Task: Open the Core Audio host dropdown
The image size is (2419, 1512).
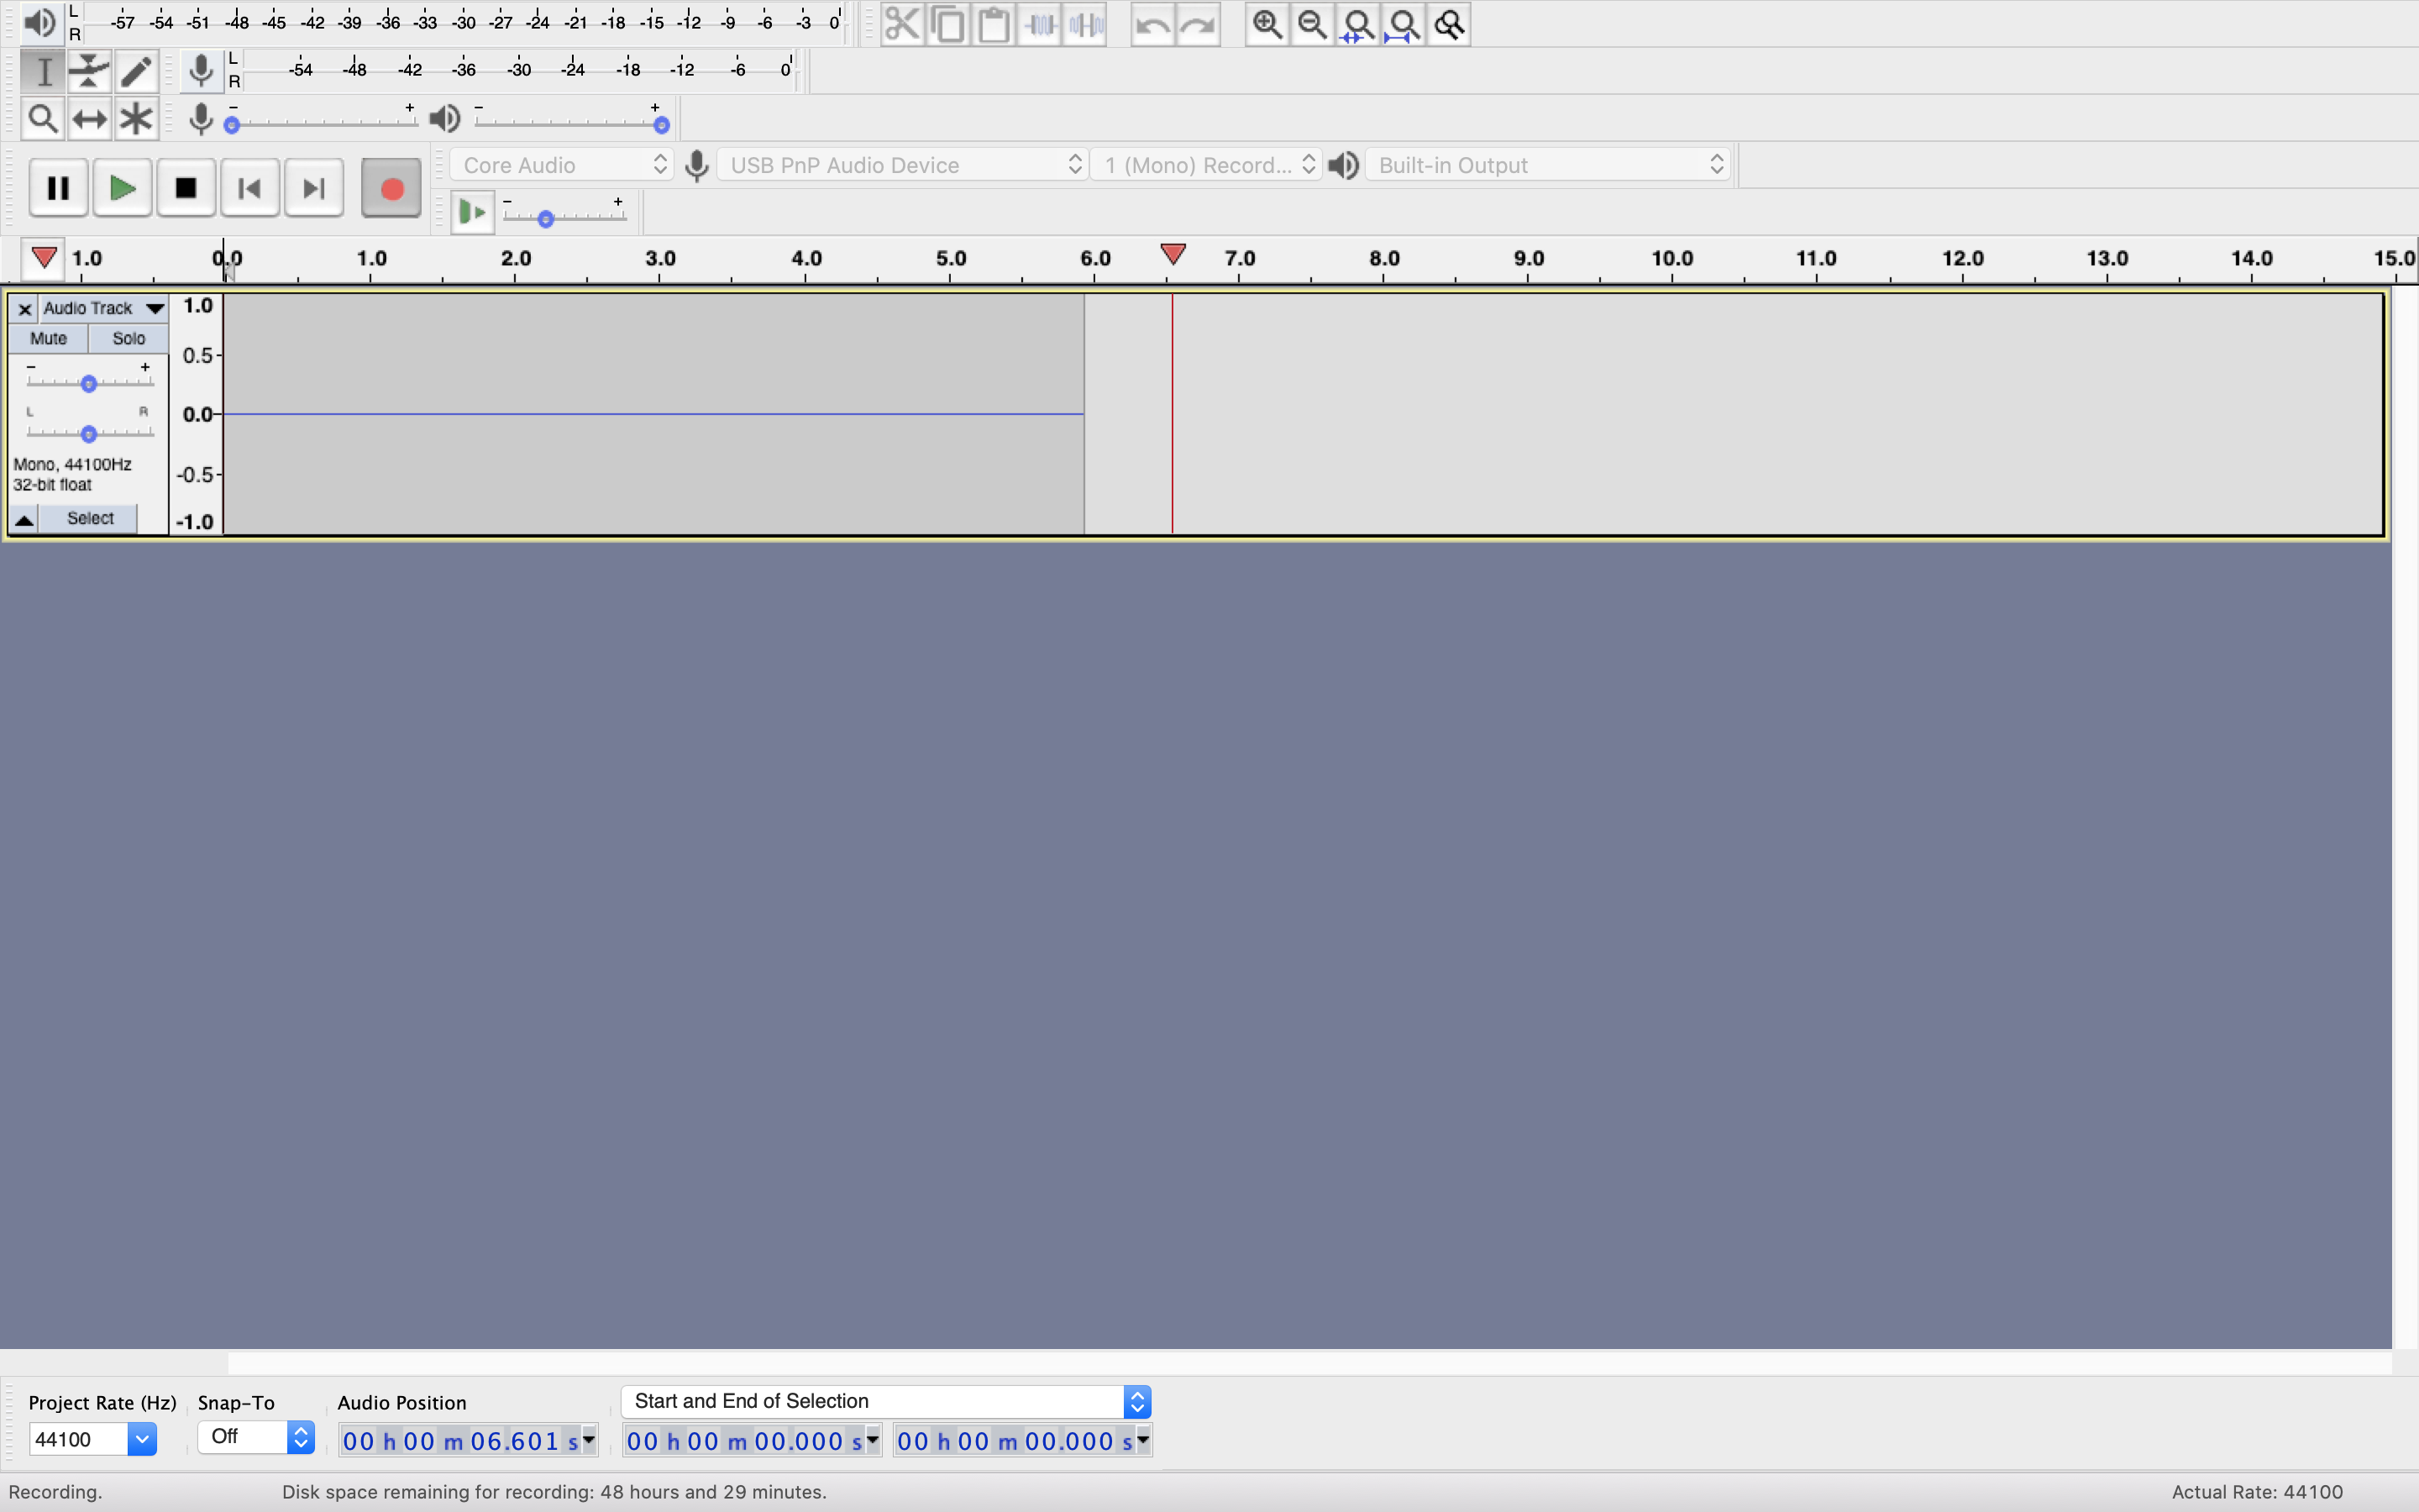Action: [559, 164]
